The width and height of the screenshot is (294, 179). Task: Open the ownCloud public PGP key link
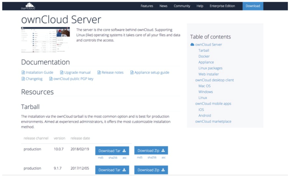click(73, 79)
